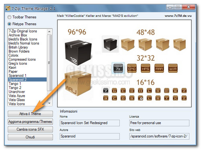Select the Filetype Themes radio button
This screenshot has width=201, height=150.
pos(9,24)
